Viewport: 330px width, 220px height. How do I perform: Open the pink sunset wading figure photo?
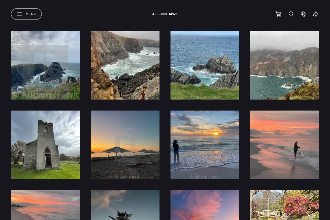[285, 145]
